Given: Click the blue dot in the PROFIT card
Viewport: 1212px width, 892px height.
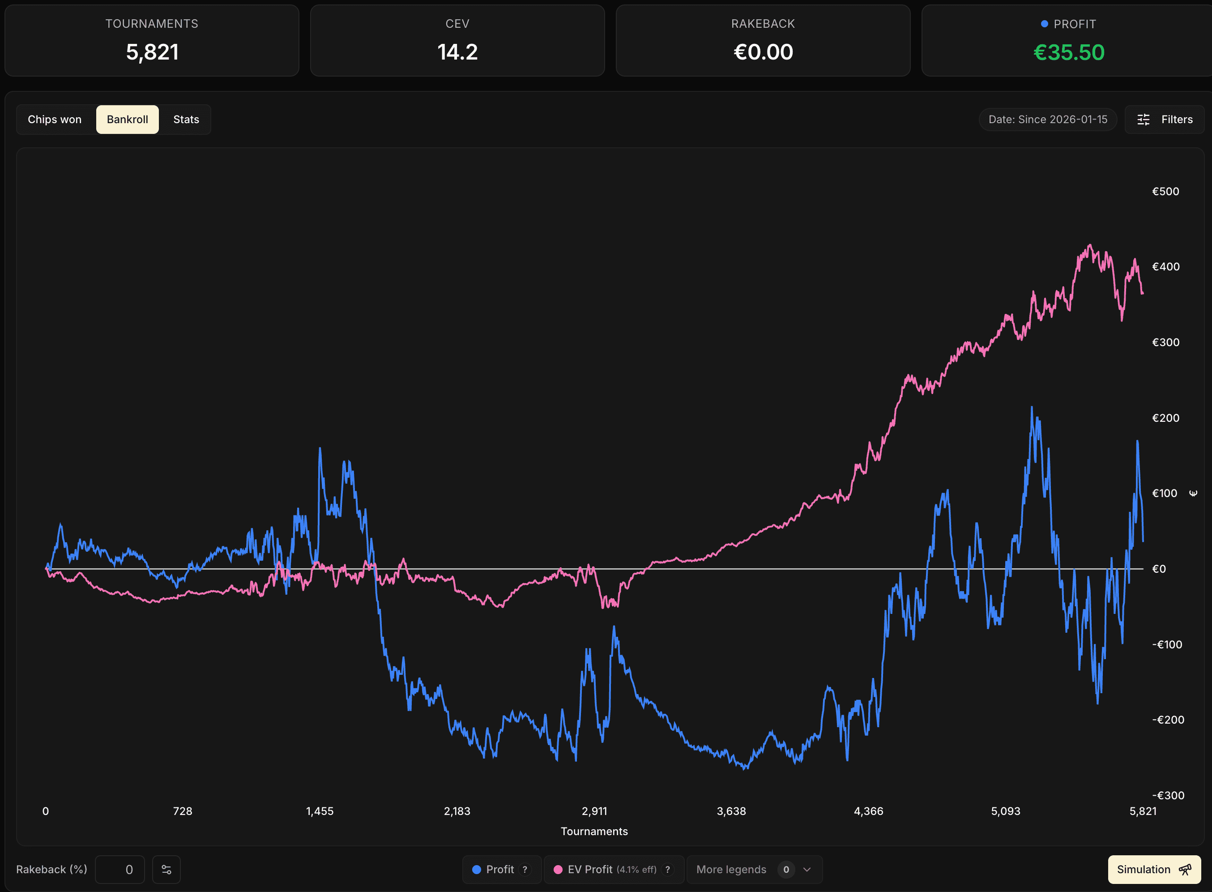Looking at the screenshot, I should click(1045, 23).
